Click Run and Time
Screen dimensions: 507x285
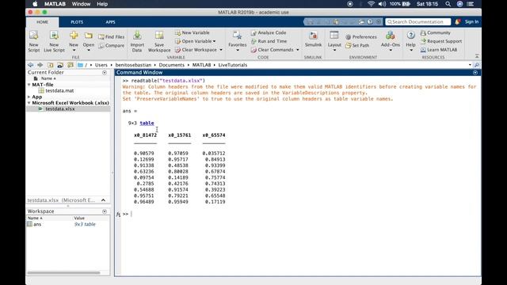point(269,41)
